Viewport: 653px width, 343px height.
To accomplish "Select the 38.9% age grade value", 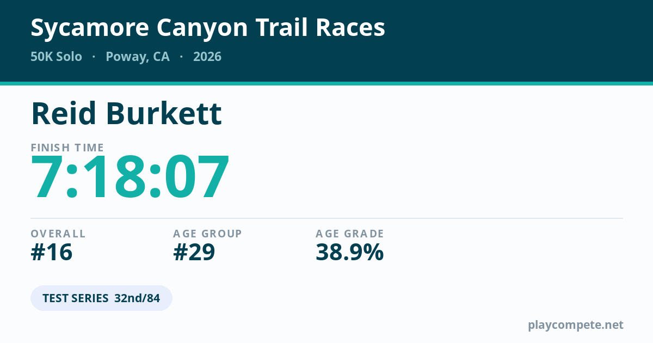I will 350,253.
